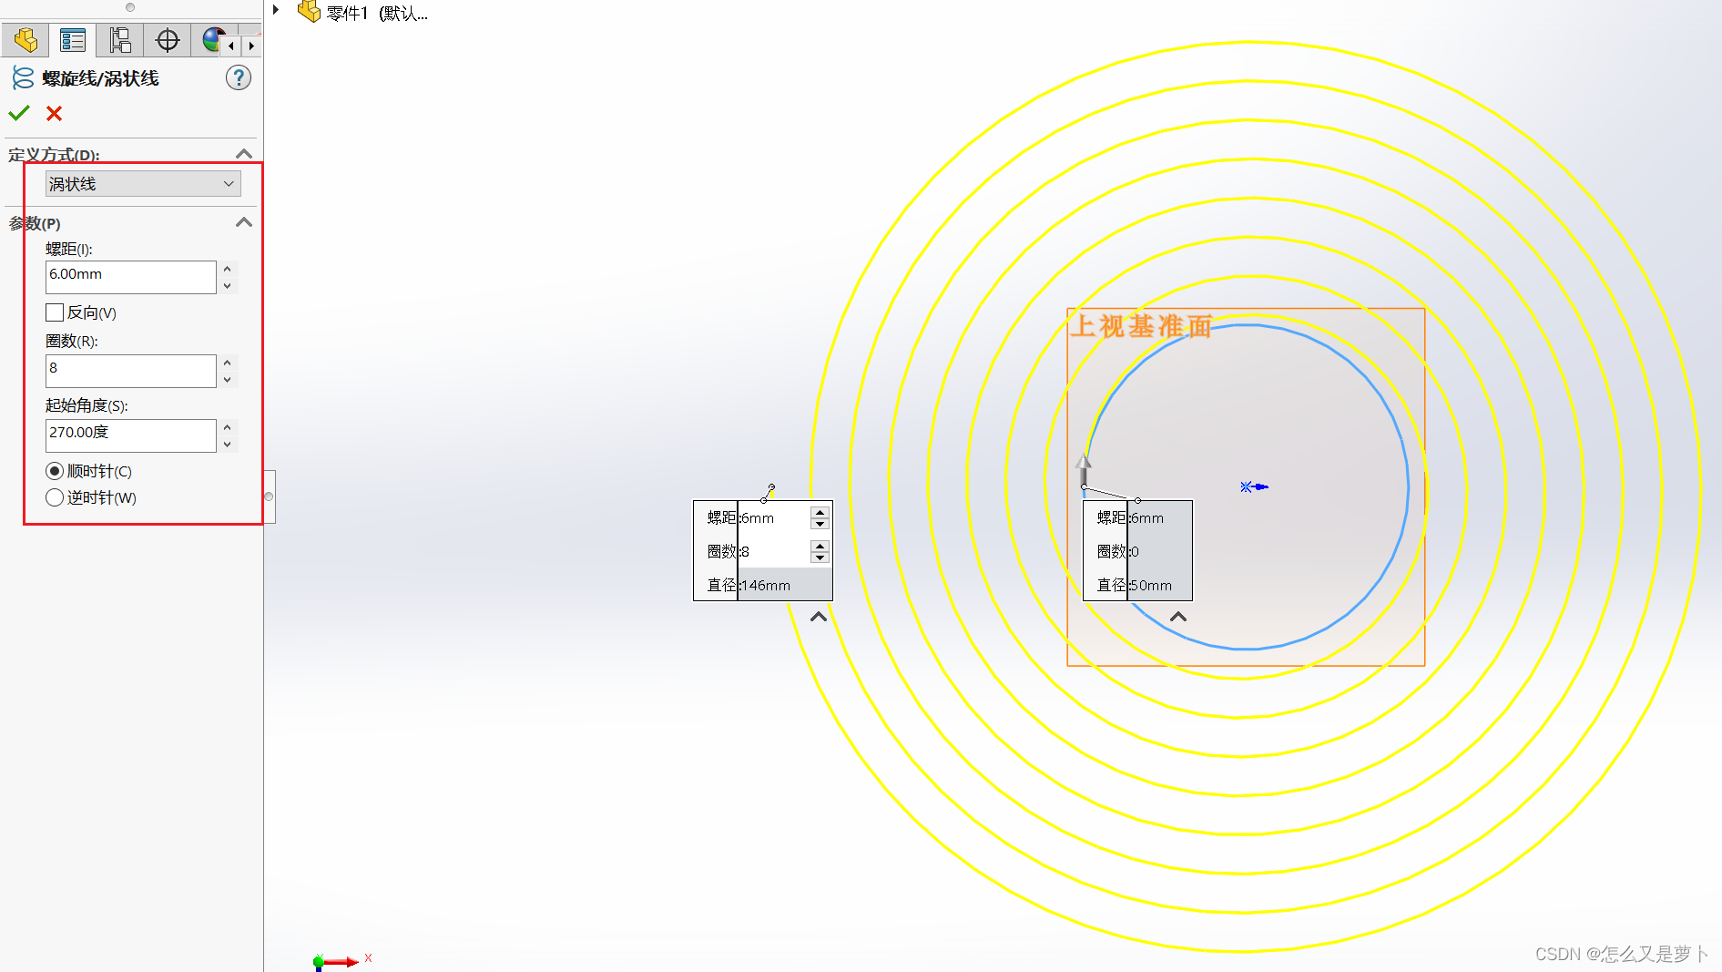Select the 顺时针 clockwise option

click(55, 471)
